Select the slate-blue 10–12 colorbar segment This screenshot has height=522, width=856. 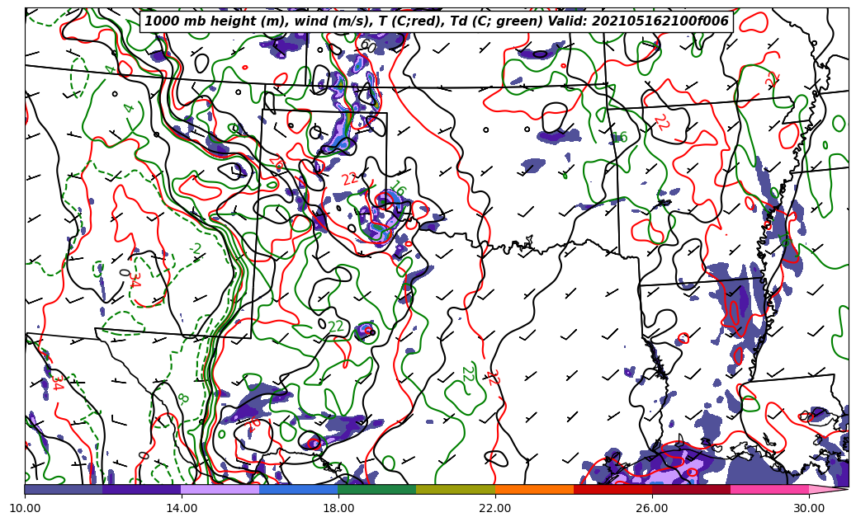[x=64, y=489]
